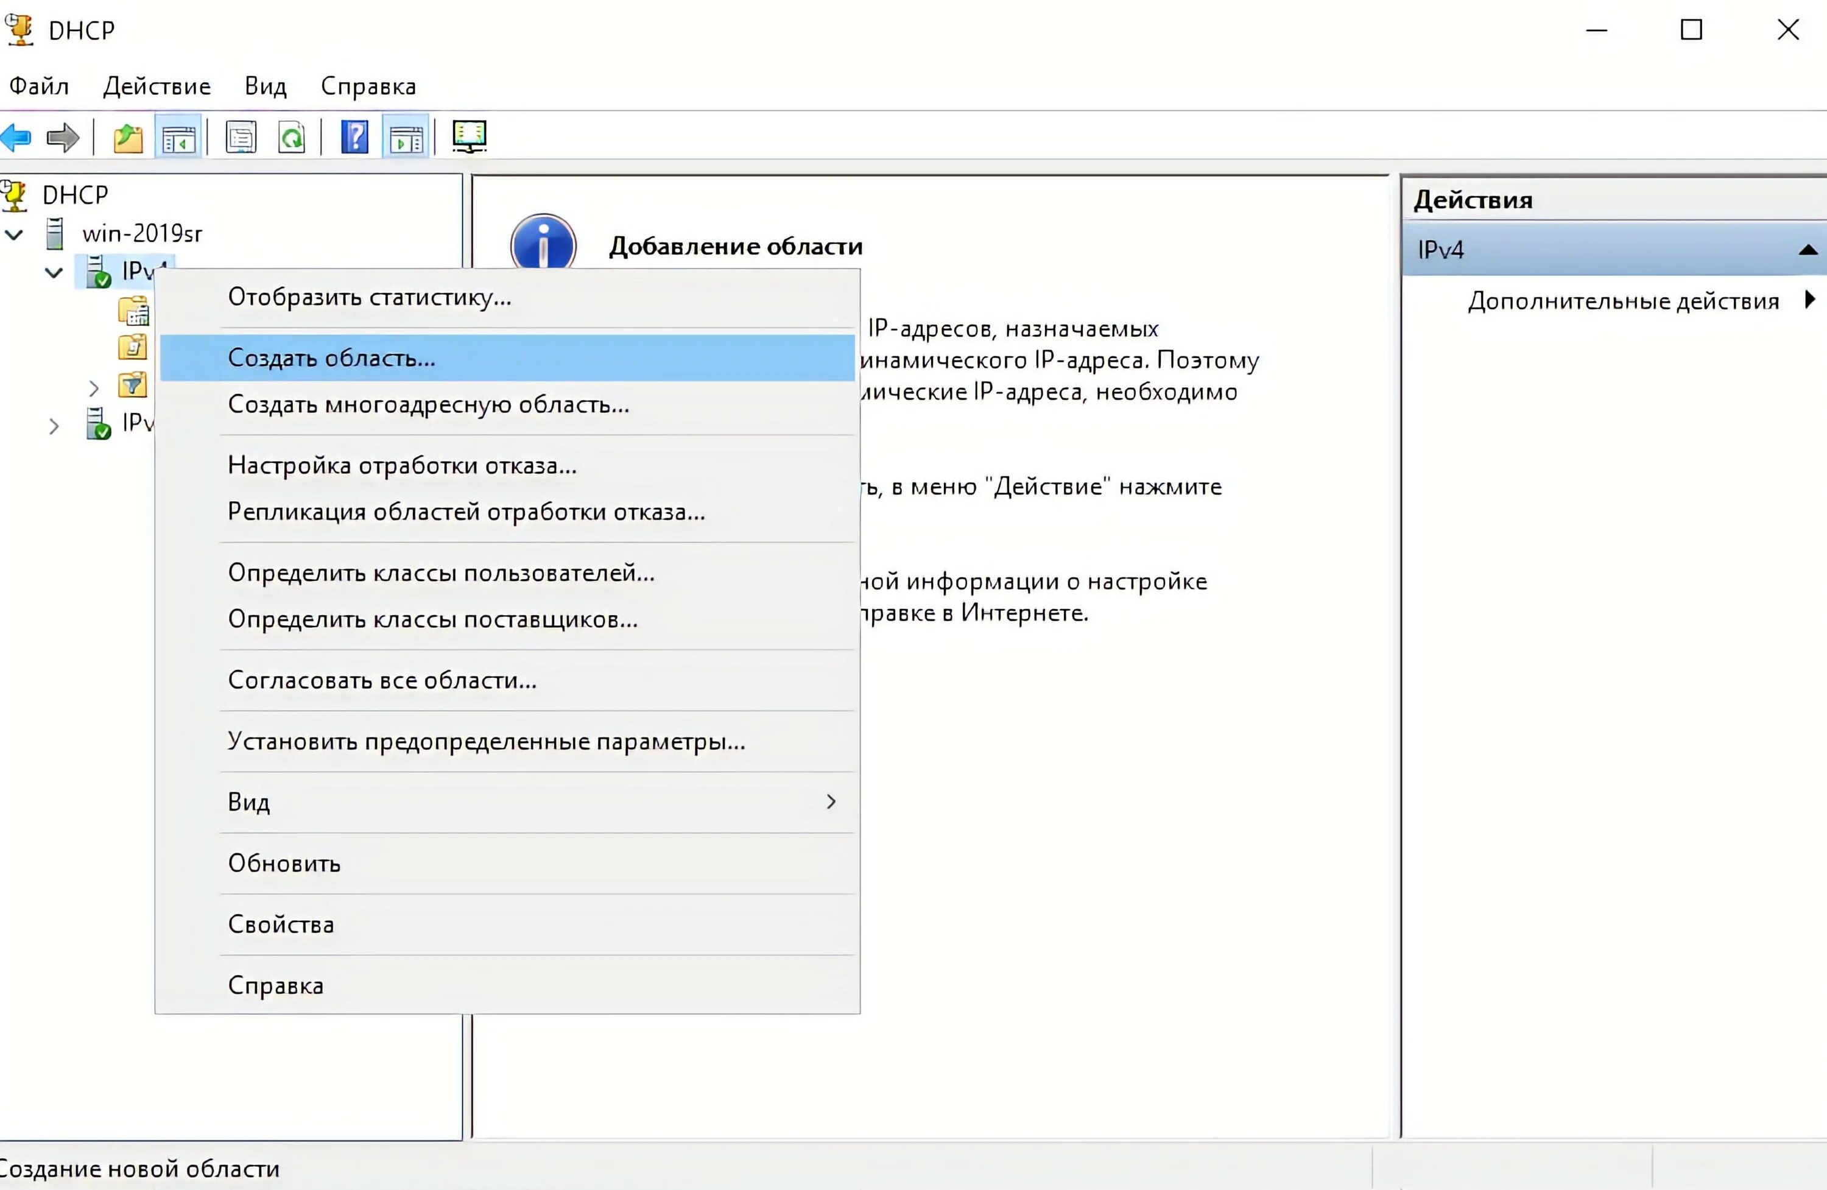The width and height of the screenshot is (1827, 1190).
Task: Collapse the IPv4 tree node
Action: pos(54,272)
